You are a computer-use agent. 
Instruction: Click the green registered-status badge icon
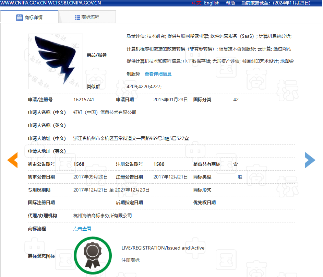click(x=93, y=255)
